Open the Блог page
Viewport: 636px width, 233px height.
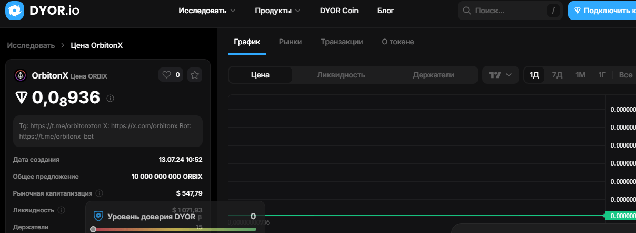386,11
